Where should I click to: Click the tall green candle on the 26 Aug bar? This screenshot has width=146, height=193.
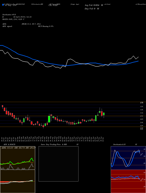pos(49,119)
